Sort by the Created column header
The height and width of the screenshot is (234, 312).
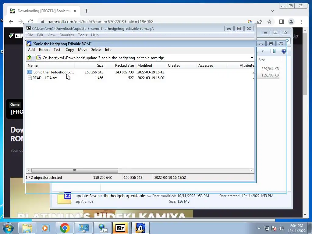click(181, 66)
